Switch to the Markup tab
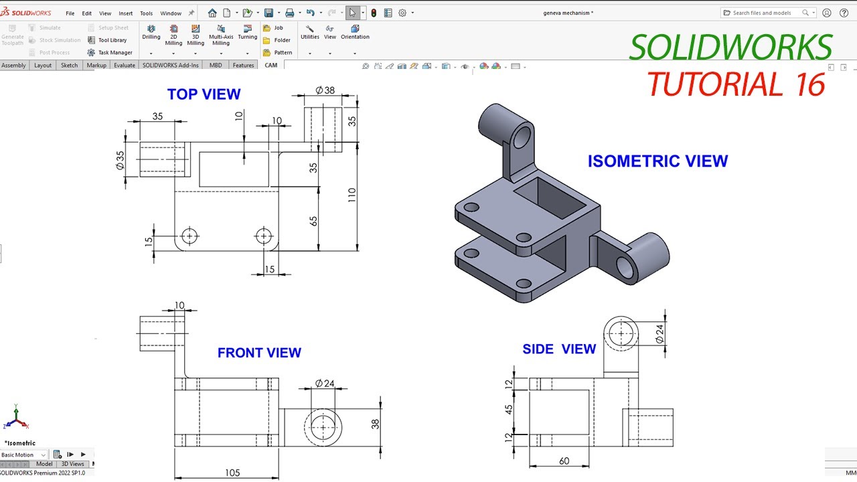This screenshot has width=857, height=482. click(x=96, y=65)
